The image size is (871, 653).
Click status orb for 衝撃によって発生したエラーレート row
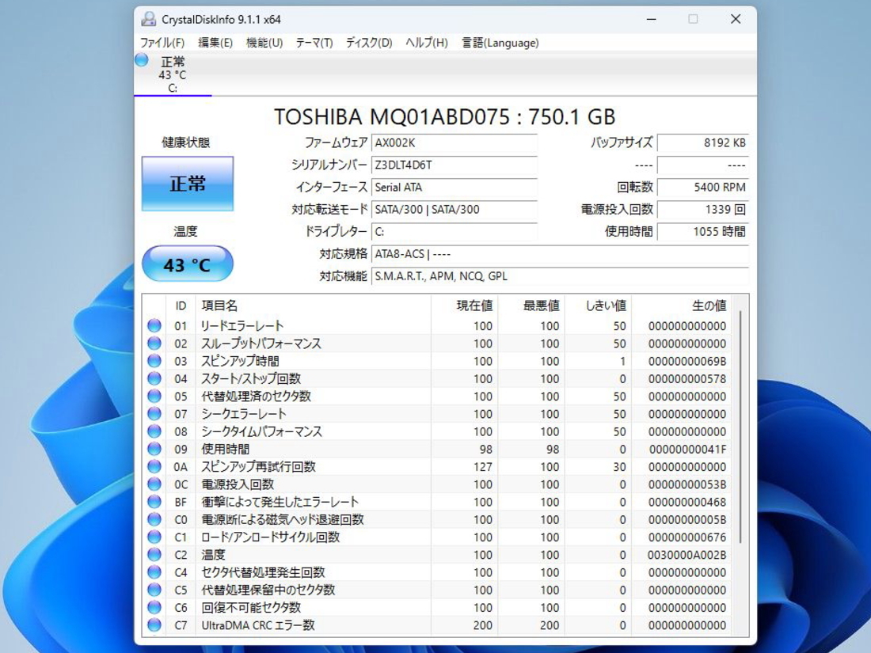pyautogui.click(x=154, y=501)
